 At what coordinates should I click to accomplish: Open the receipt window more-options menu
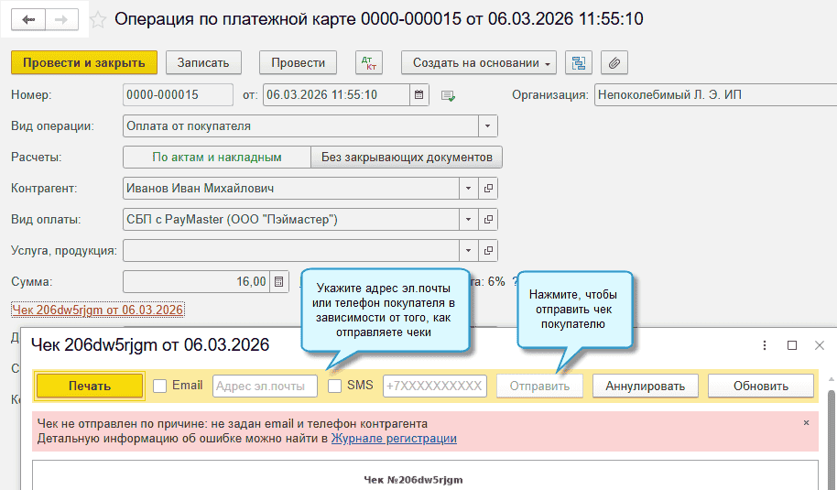tap(765, 345)
